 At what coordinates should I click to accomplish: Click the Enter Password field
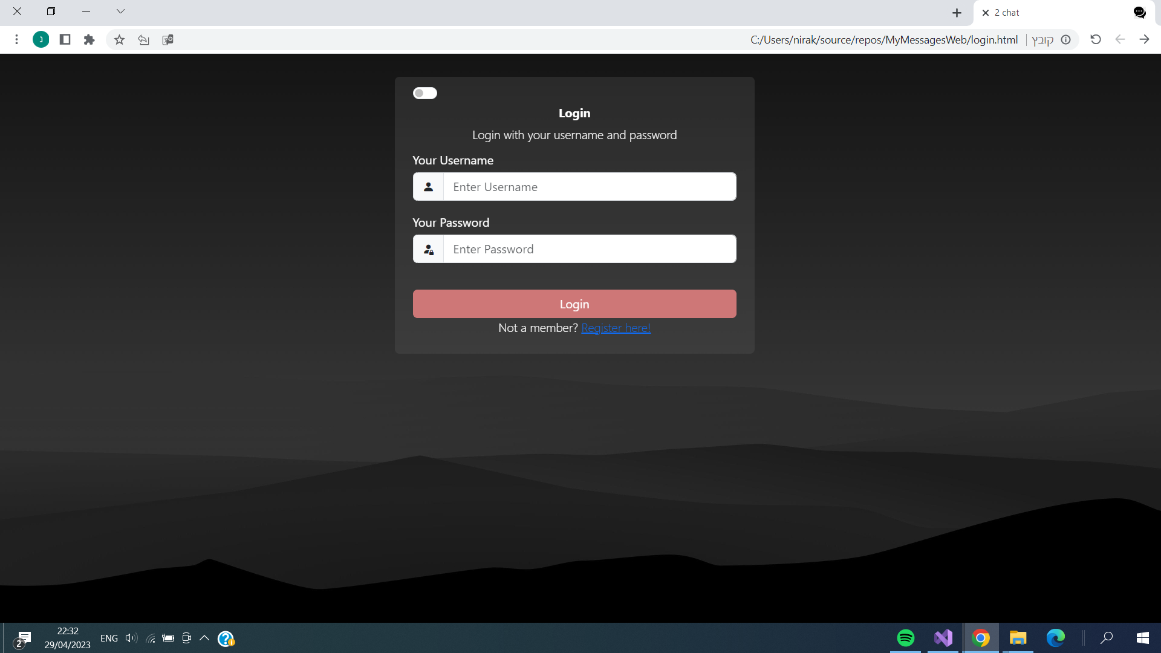[589, 249]
